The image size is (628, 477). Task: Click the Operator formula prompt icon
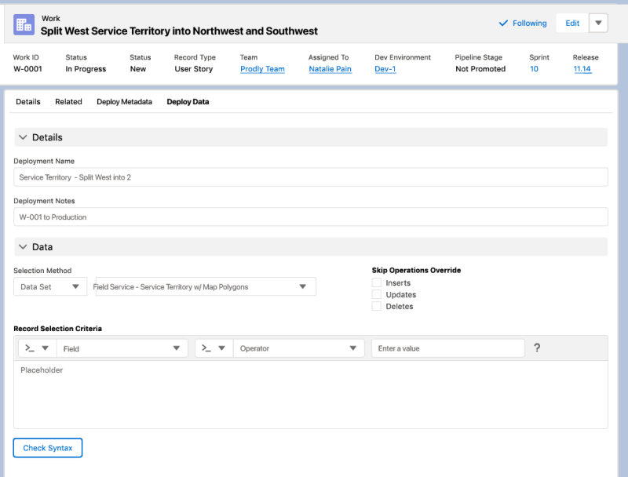click(206, 348)
